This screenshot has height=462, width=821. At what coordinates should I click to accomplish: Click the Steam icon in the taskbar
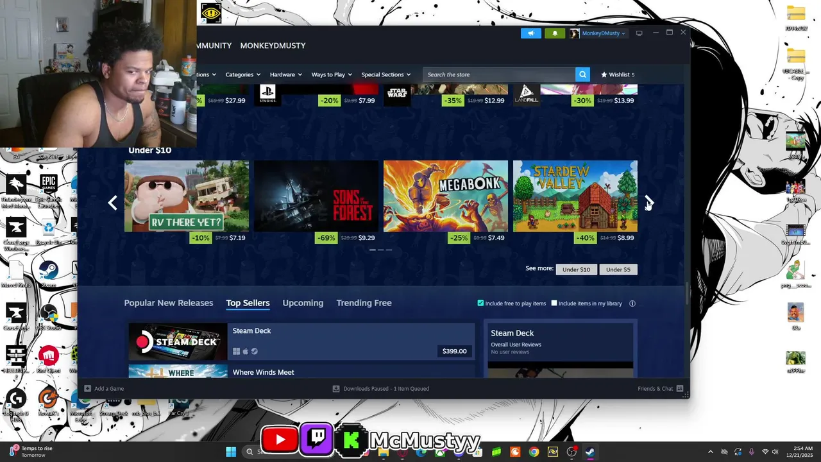(589, 452)
